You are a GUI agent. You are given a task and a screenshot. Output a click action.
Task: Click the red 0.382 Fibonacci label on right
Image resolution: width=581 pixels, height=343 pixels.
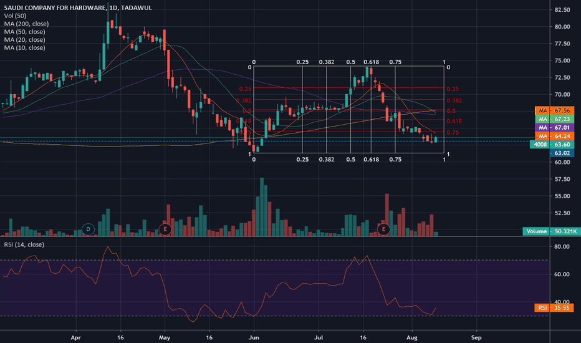[454, 100]
